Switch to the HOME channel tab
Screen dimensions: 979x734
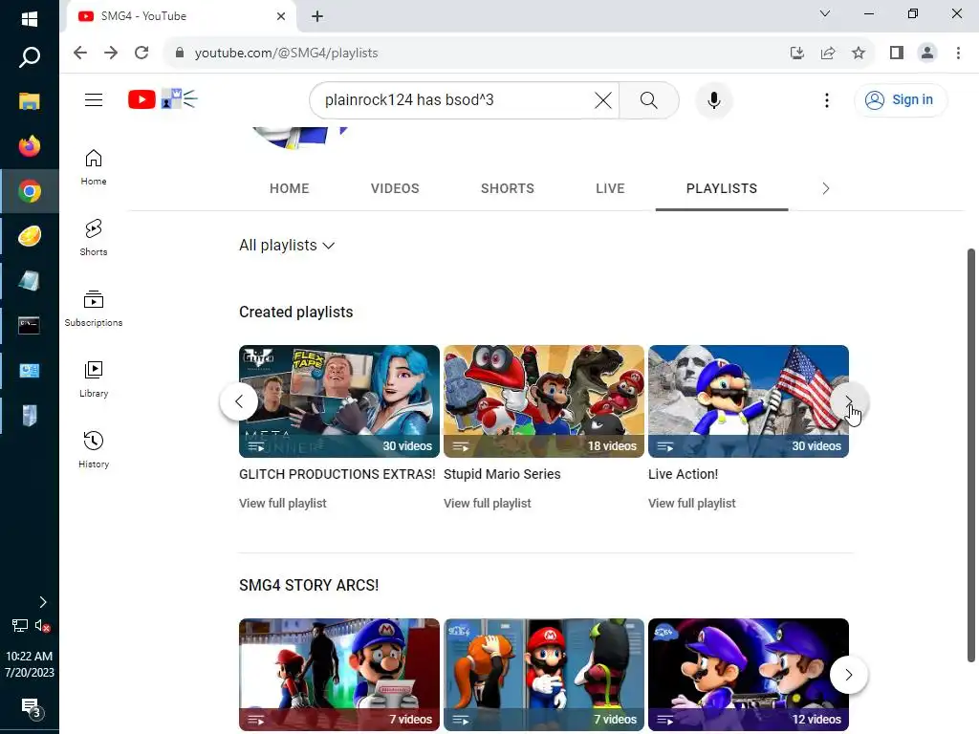289,188
